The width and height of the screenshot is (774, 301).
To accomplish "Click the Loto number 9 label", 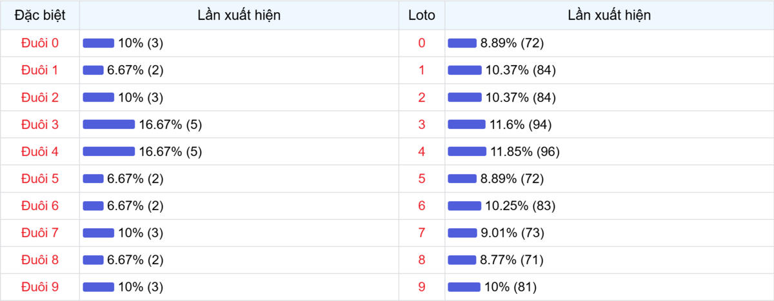I will click(422, 287).
